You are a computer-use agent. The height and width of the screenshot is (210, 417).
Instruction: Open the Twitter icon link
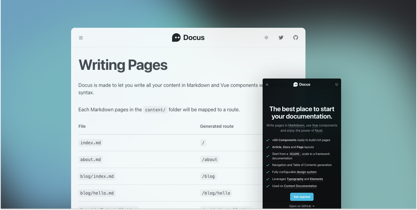click(281, 37)
